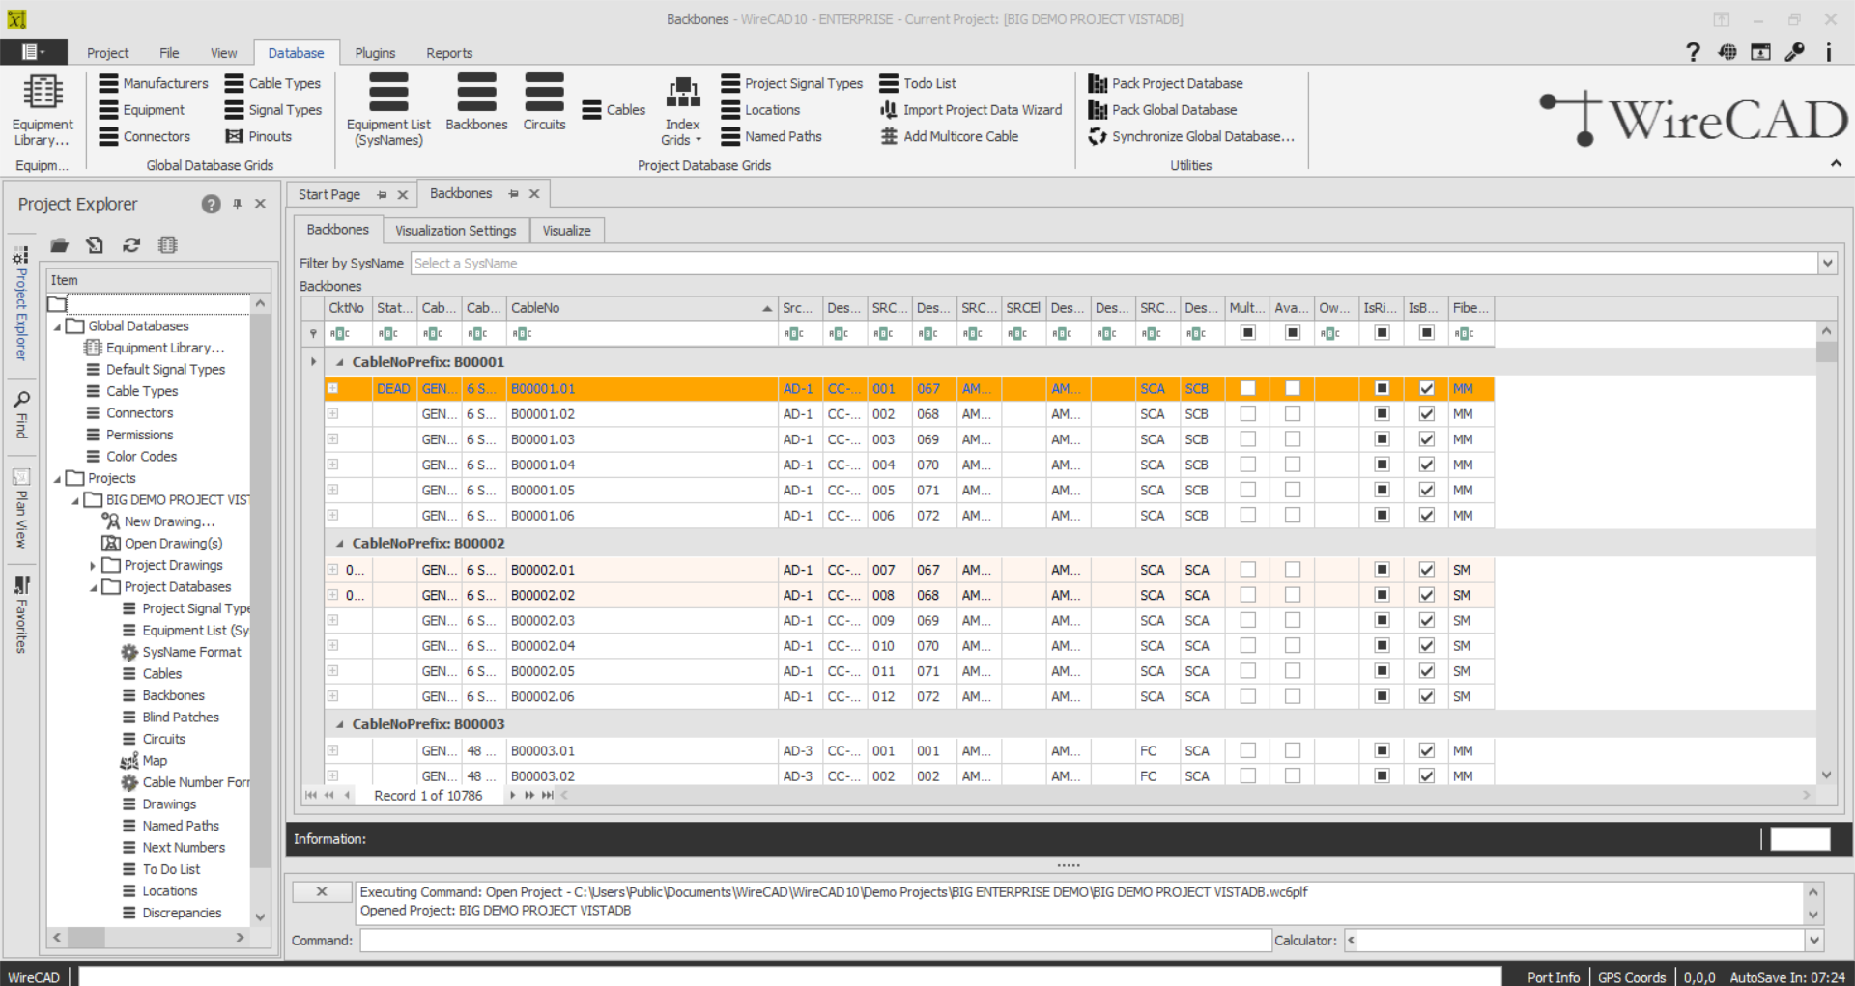The width and height of the screenshot is (1855, 986).
Task: Toggle IsB checkbox for row B00001.01
Action: (1426, 388)
